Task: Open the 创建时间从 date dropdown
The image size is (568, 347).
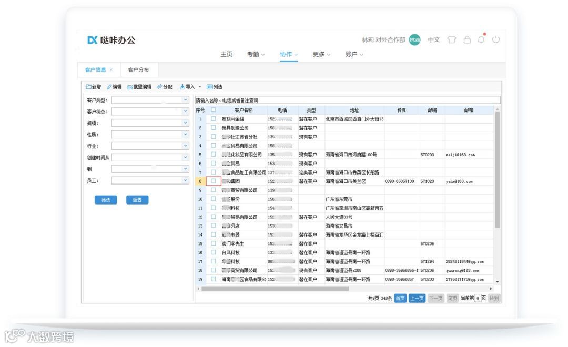Action: point(186,157)
